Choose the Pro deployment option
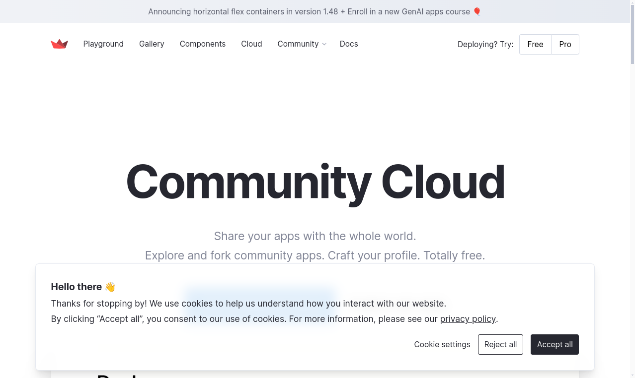The height and width of the screenshot is (378, 635). (x=565, y=44)
